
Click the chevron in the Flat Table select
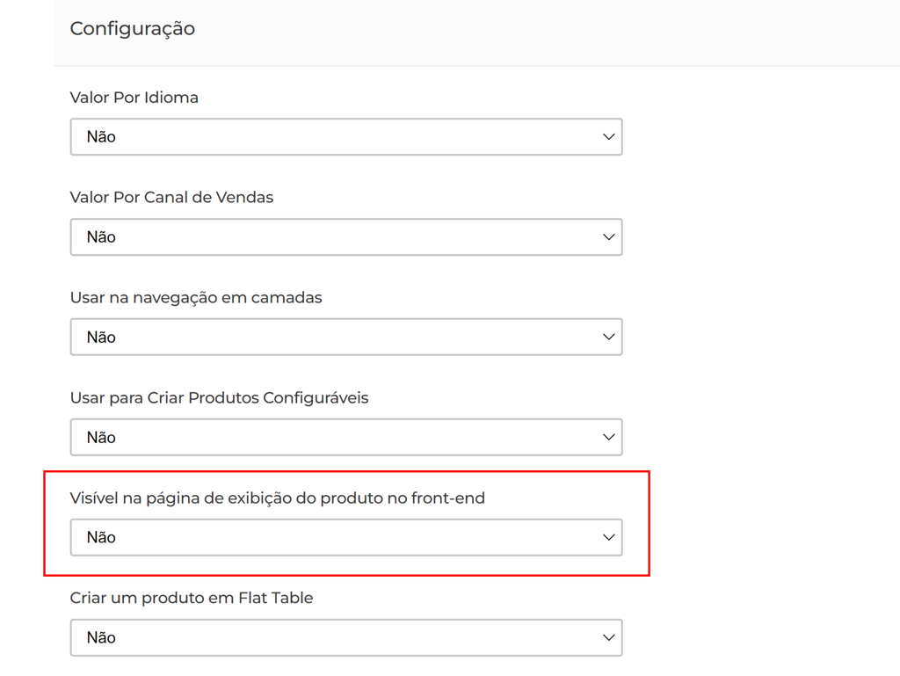[x=608, y=638]
